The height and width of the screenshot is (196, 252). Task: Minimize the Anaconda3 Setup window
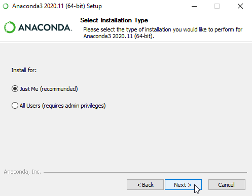194,6
